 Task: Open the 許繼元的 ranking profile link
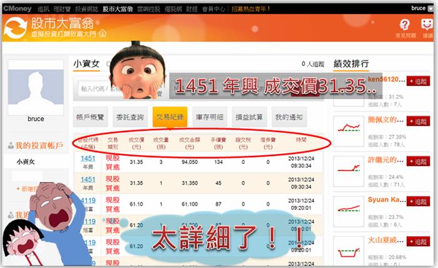tap(385, 160)
